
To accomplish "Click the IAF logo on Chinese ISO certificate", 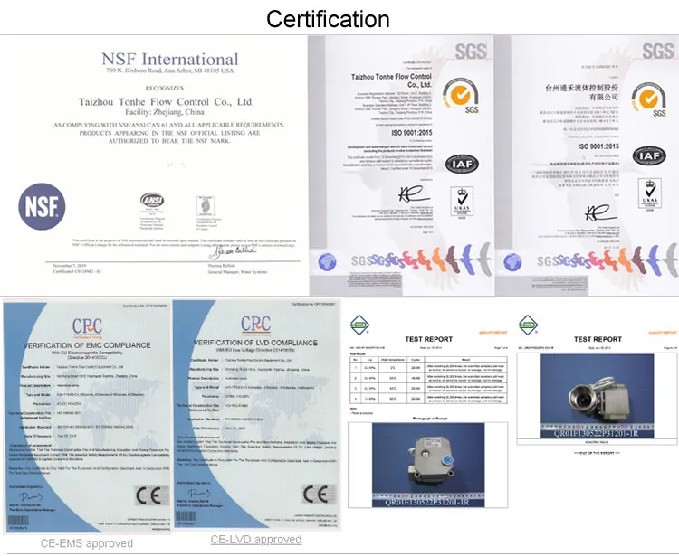I will pos(650,156).
